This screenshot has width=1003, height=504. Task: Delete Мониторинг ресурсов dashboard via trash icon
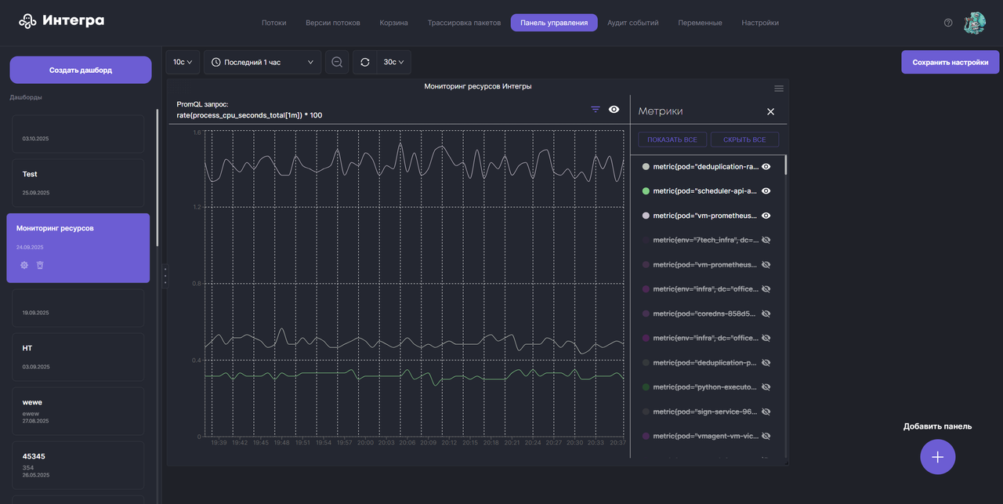click(x=40, y=265)
